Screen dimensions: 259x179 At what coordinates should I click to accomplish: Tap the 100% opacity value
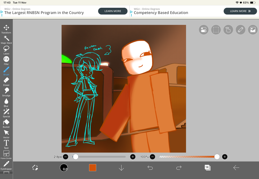coord(144,157)
